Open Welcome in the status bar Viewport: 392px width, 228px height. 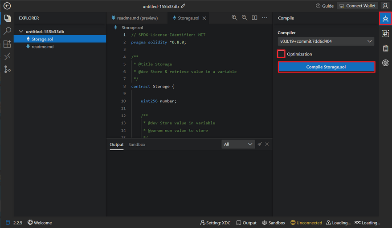40,223
